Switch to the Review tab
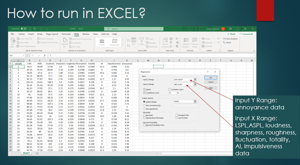Viewport: 300px width, 165px height. 86,34
